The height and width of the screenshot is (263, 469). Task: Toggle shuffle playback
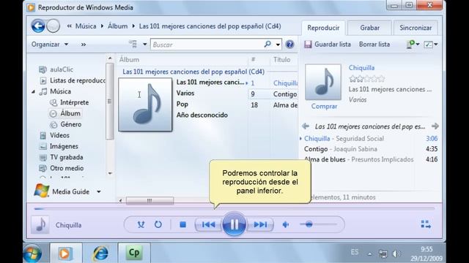pos(141,224)
